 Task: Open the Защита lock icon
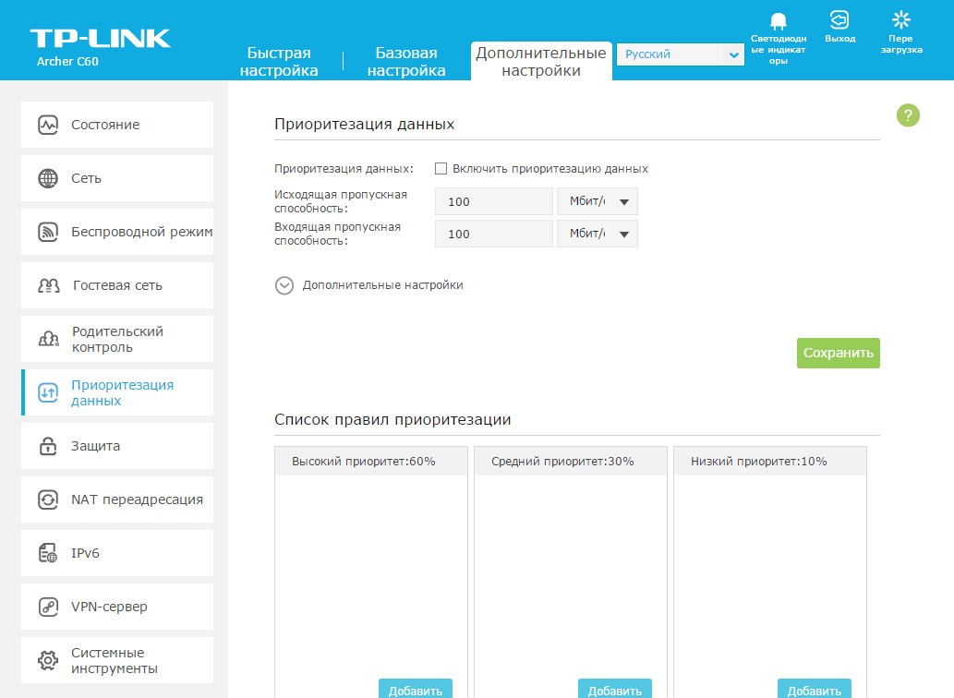(48, 446)
